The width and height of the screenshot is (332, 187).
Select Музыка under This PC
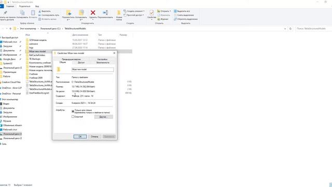(x=7, y=121)
